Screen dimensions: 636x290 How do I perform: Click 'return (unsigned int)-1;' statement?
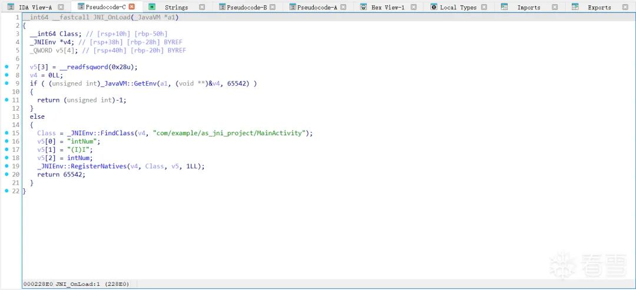point(81,101)
